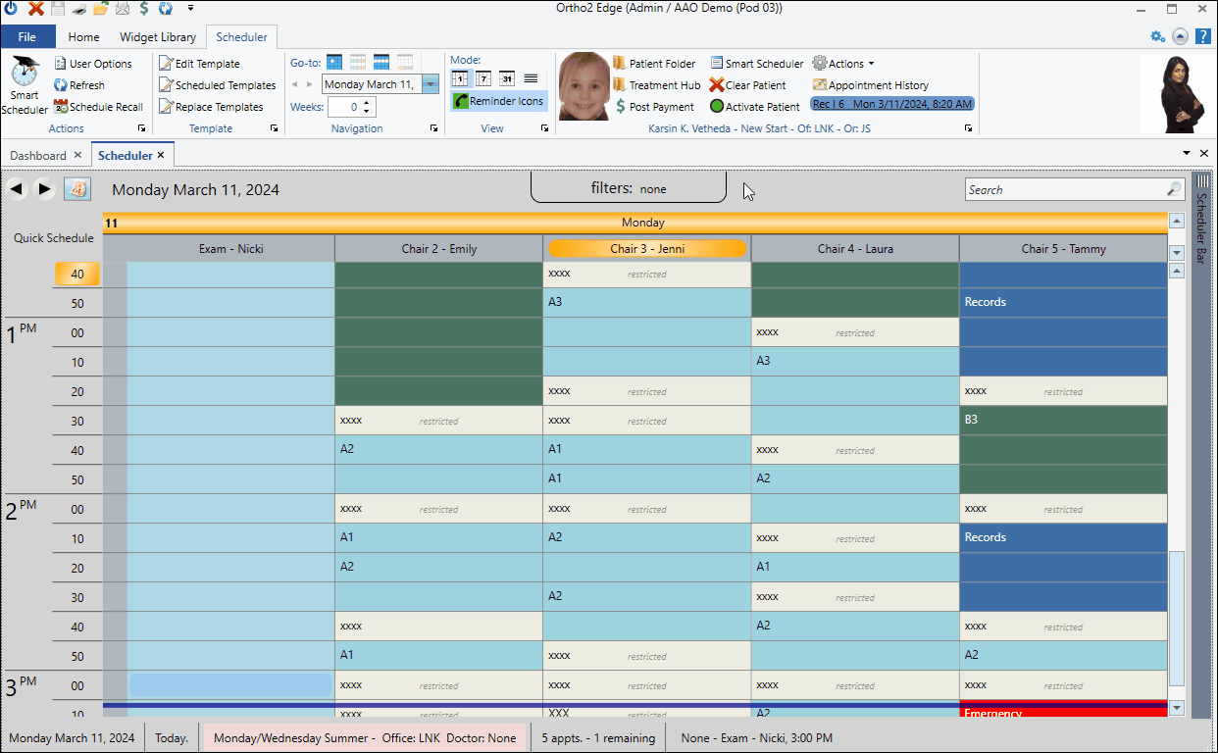The image size is (1218, 753).
Task: Click Post Payment dollar icon
Action: point(621,107)
